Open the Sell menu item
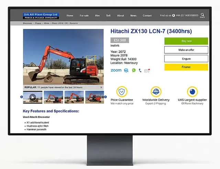 click(108, 15)
